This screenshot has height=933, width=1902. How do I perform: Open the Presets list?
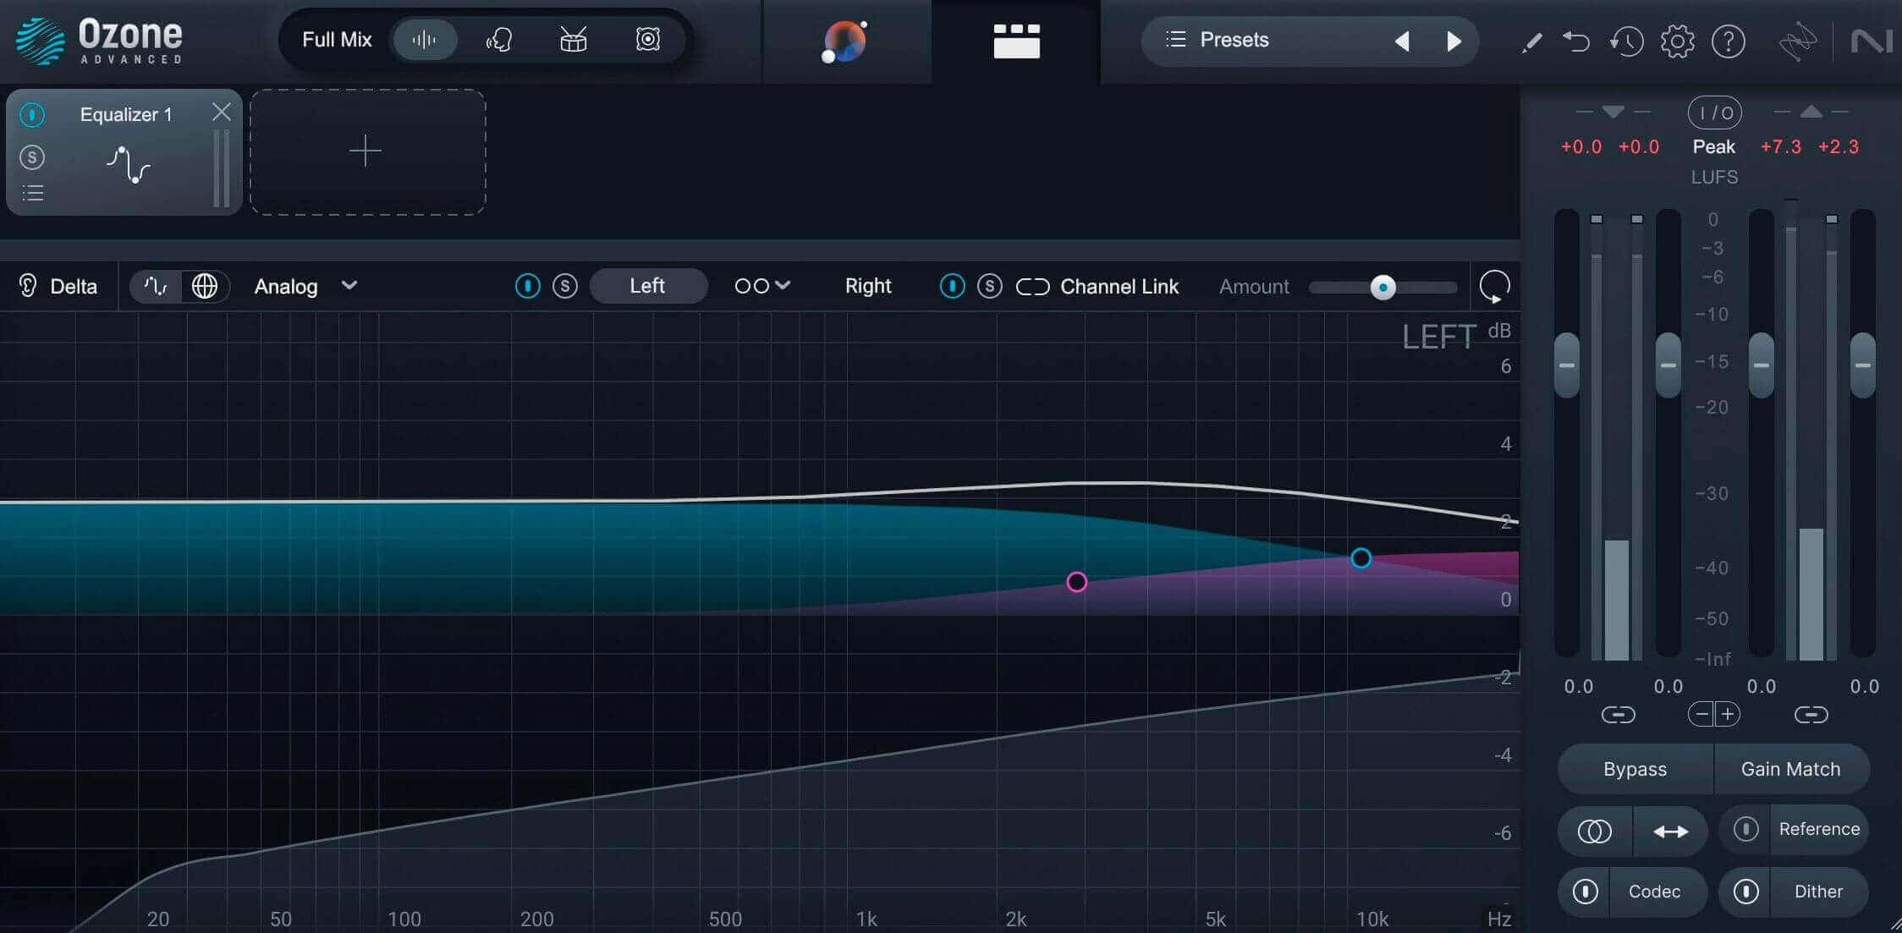(x=1218, y=40)
